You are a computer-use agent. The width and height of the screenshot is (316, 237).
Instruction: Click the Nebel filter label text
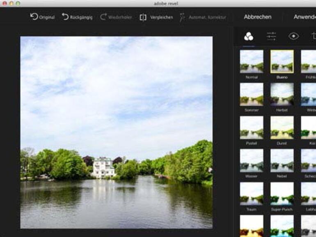(x=282, y=176)
